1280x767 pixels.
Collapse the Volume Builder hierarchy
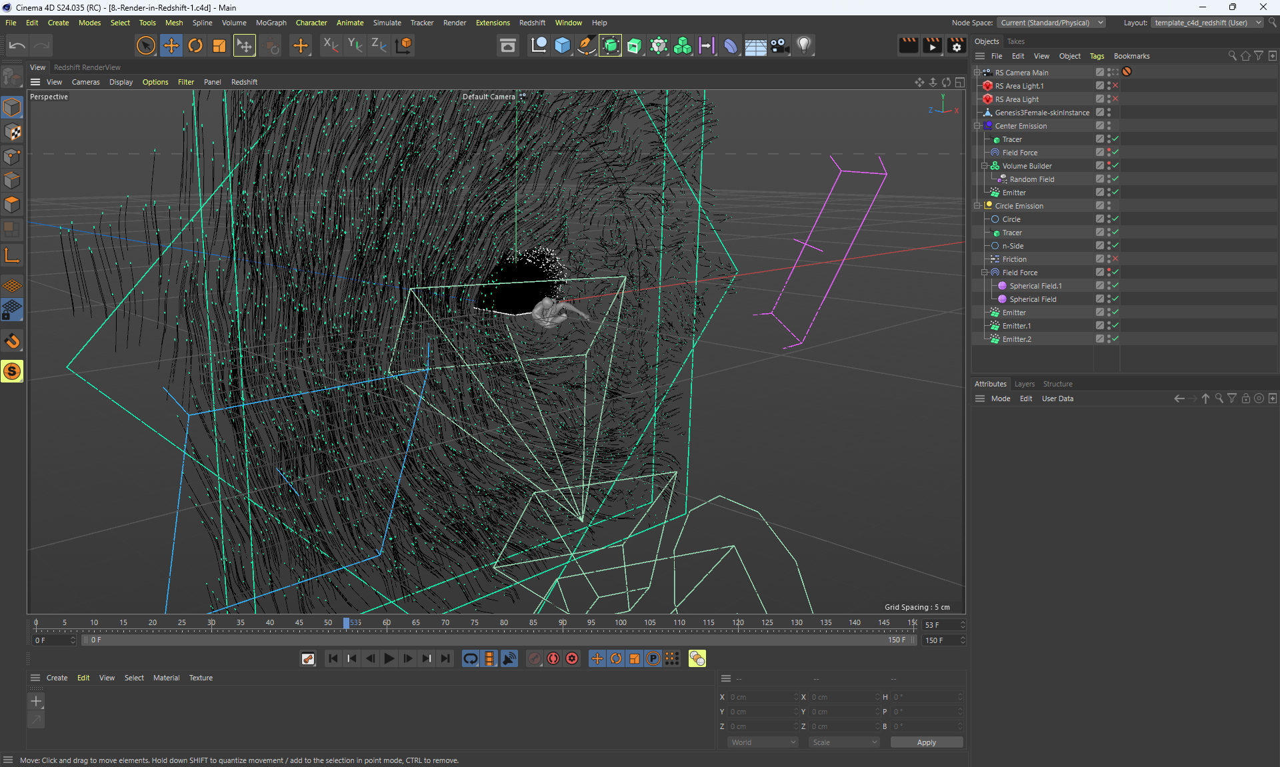click(x=984, y=165)
